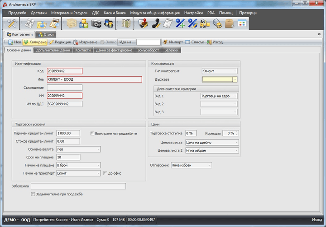Click Редакция to edit the record

(x=60, y=42)
